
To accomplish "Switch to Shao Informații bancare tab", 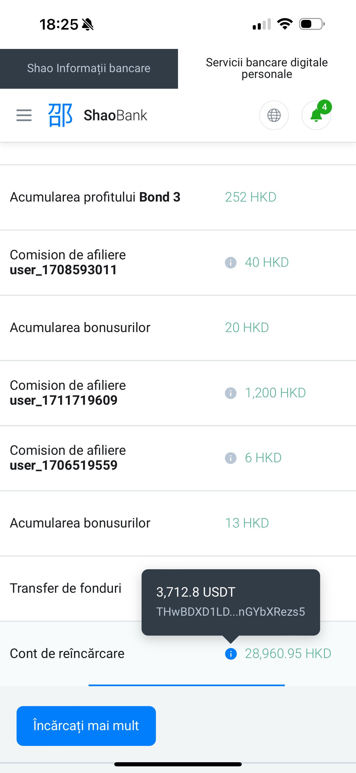I will [89, 69].
